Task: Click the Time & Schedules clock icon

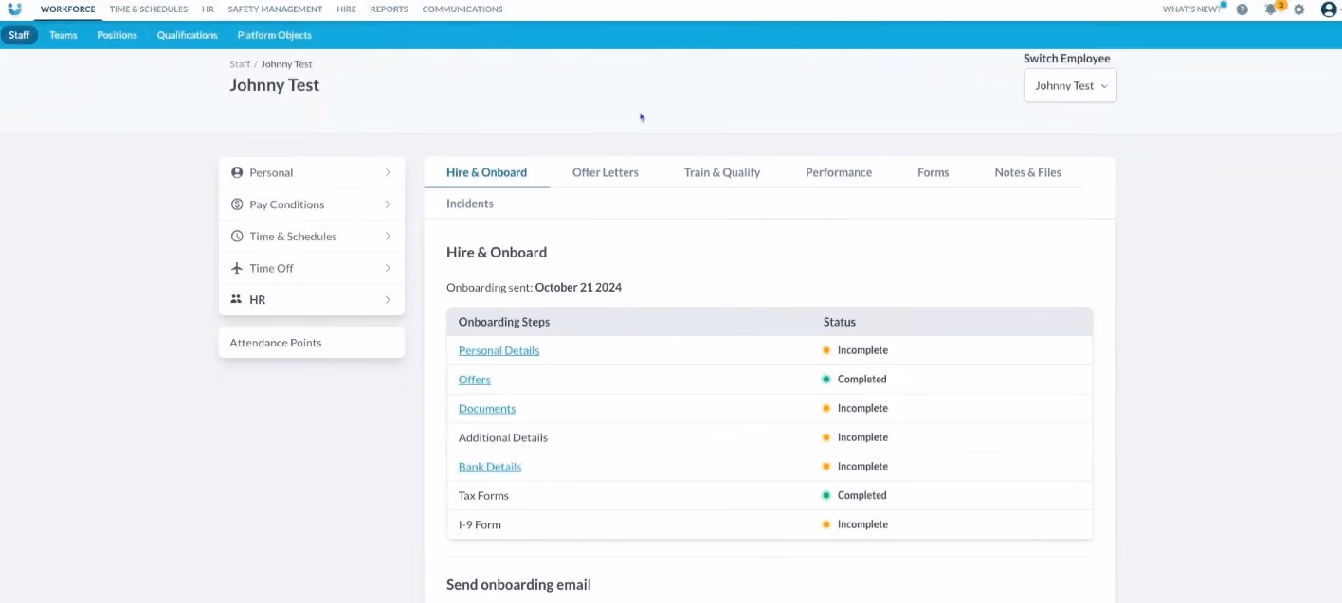Action: [237, 237]
